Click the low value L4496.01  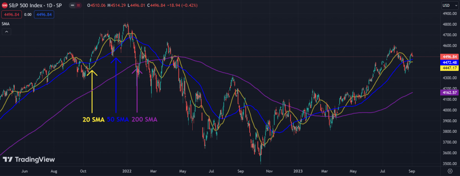(137, 5)
